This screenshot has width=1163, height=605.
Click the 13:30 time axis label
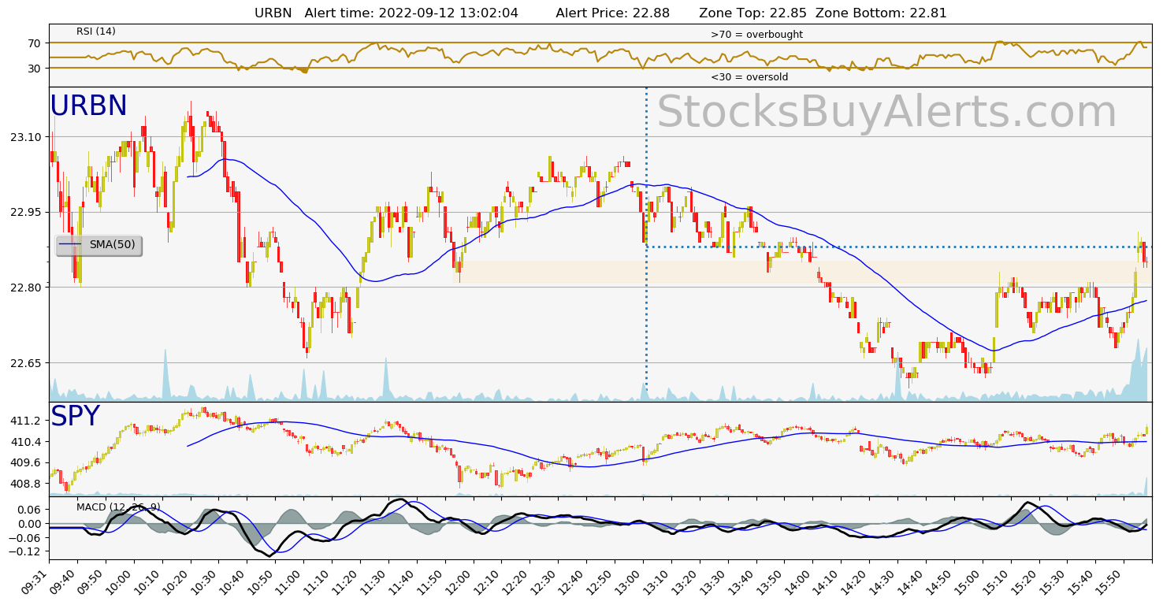(x=715, y=582)
